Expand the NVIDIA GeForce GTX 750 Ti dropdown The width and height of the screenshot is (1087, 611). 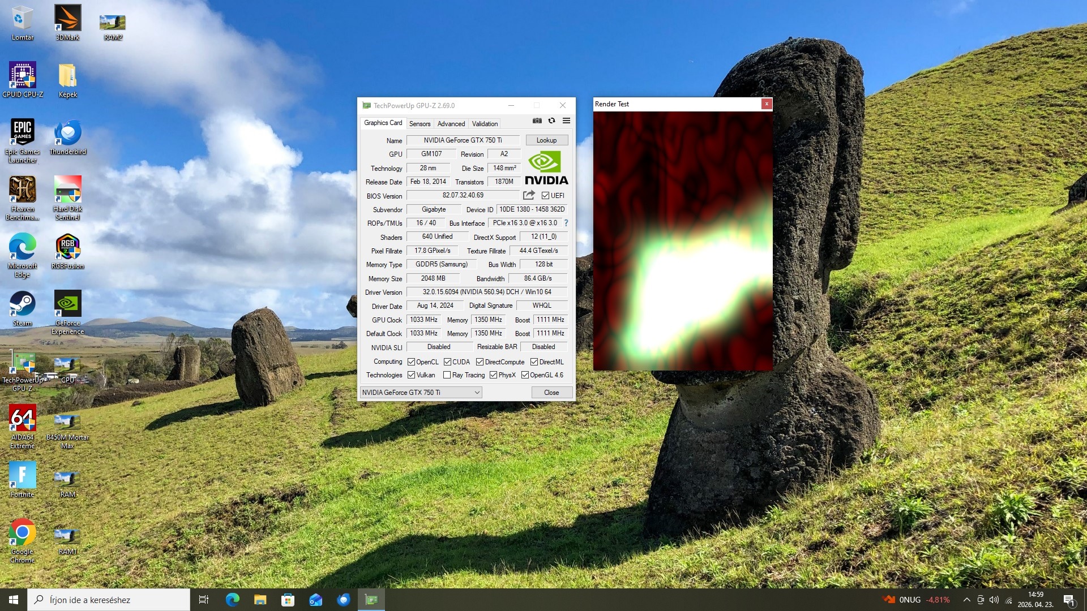click(421, 393)
